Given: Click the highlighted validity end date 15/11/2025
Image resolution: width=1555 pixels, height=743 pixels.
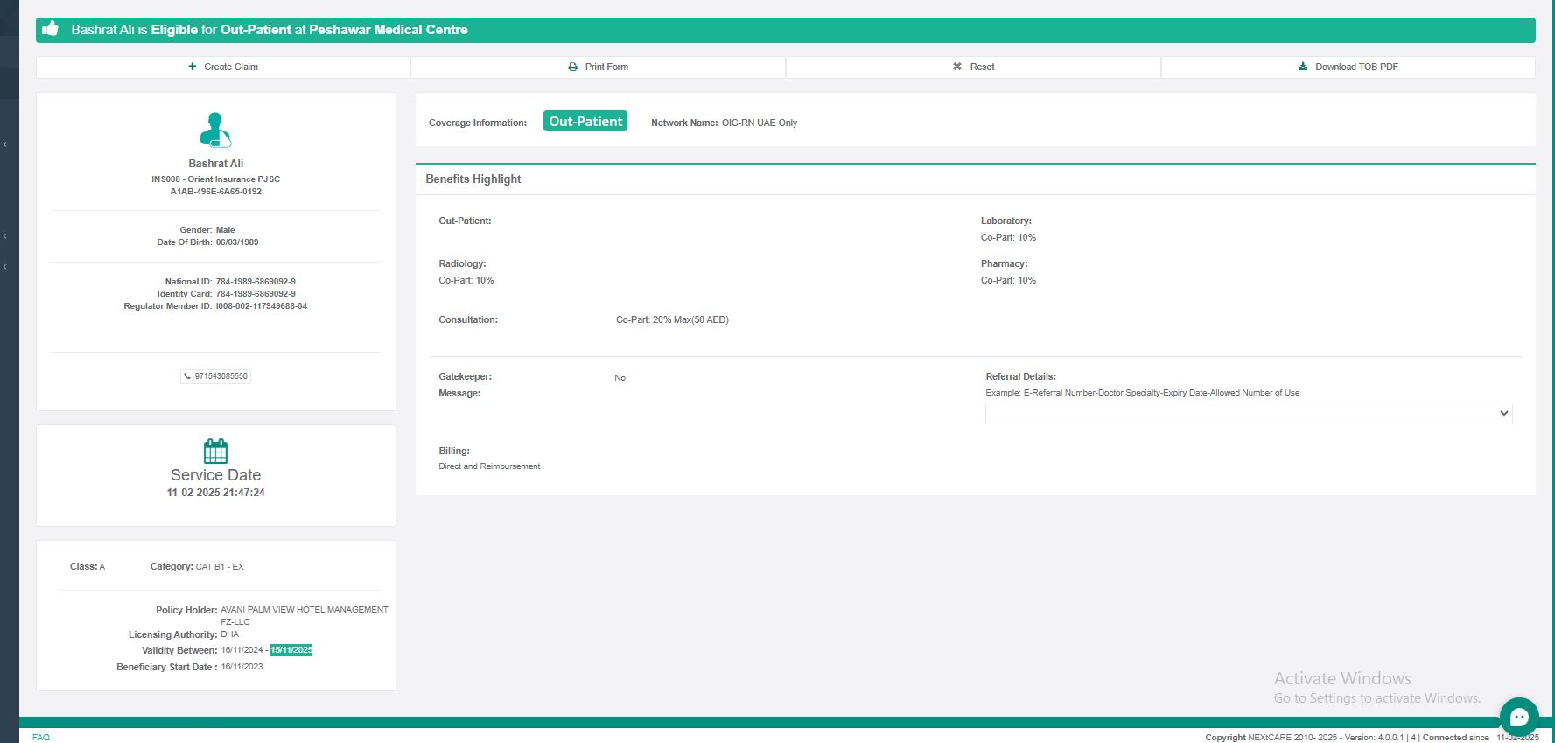Looking at the screenshot, I should pos(291,650).
